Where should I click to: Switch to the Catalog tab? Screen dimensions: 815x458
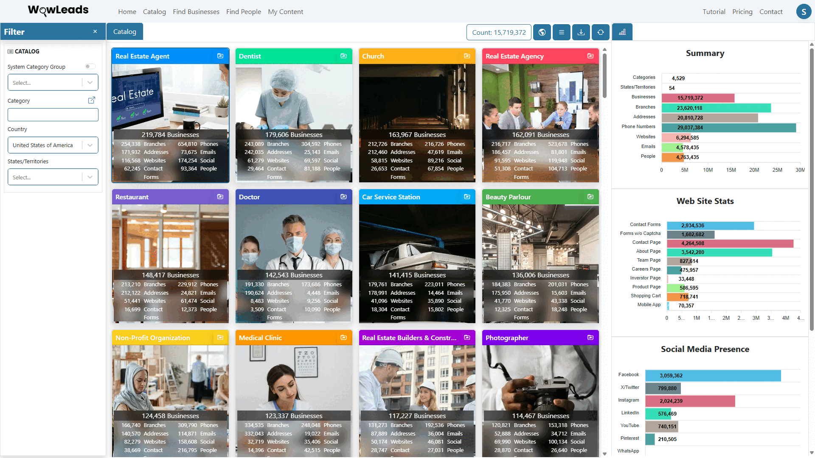[x=125, y=32]
